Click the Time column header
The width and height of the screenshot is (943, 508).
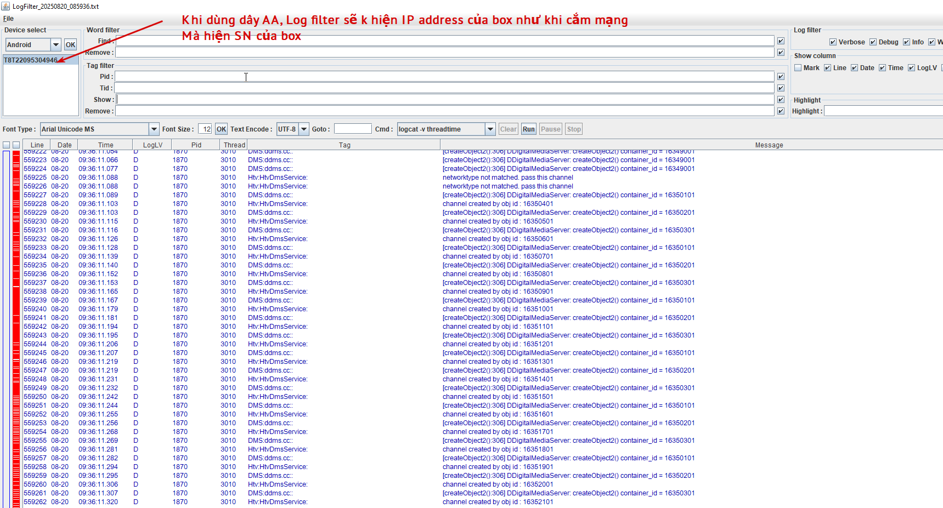[105, 145]
